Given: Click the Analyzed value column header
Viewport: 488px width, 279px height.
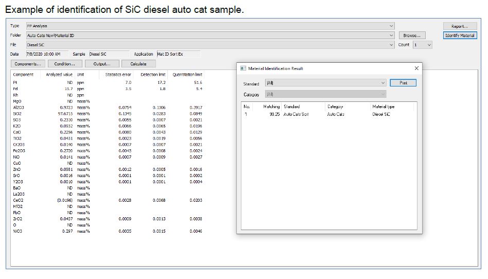Looking at the screenshot, I should (60, 75).
